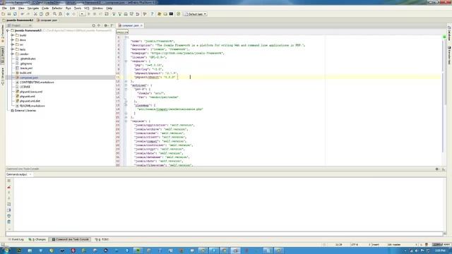Select README.markdown file
This screenshot has width=452, height=254.
[x=32, y=106]
